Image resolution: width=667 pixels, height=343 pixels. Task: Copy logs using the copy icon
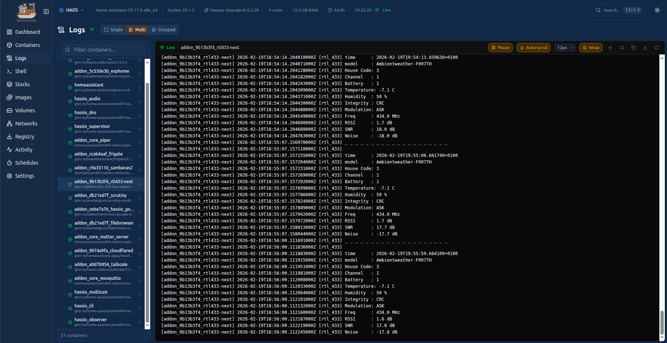click(634, 48)
